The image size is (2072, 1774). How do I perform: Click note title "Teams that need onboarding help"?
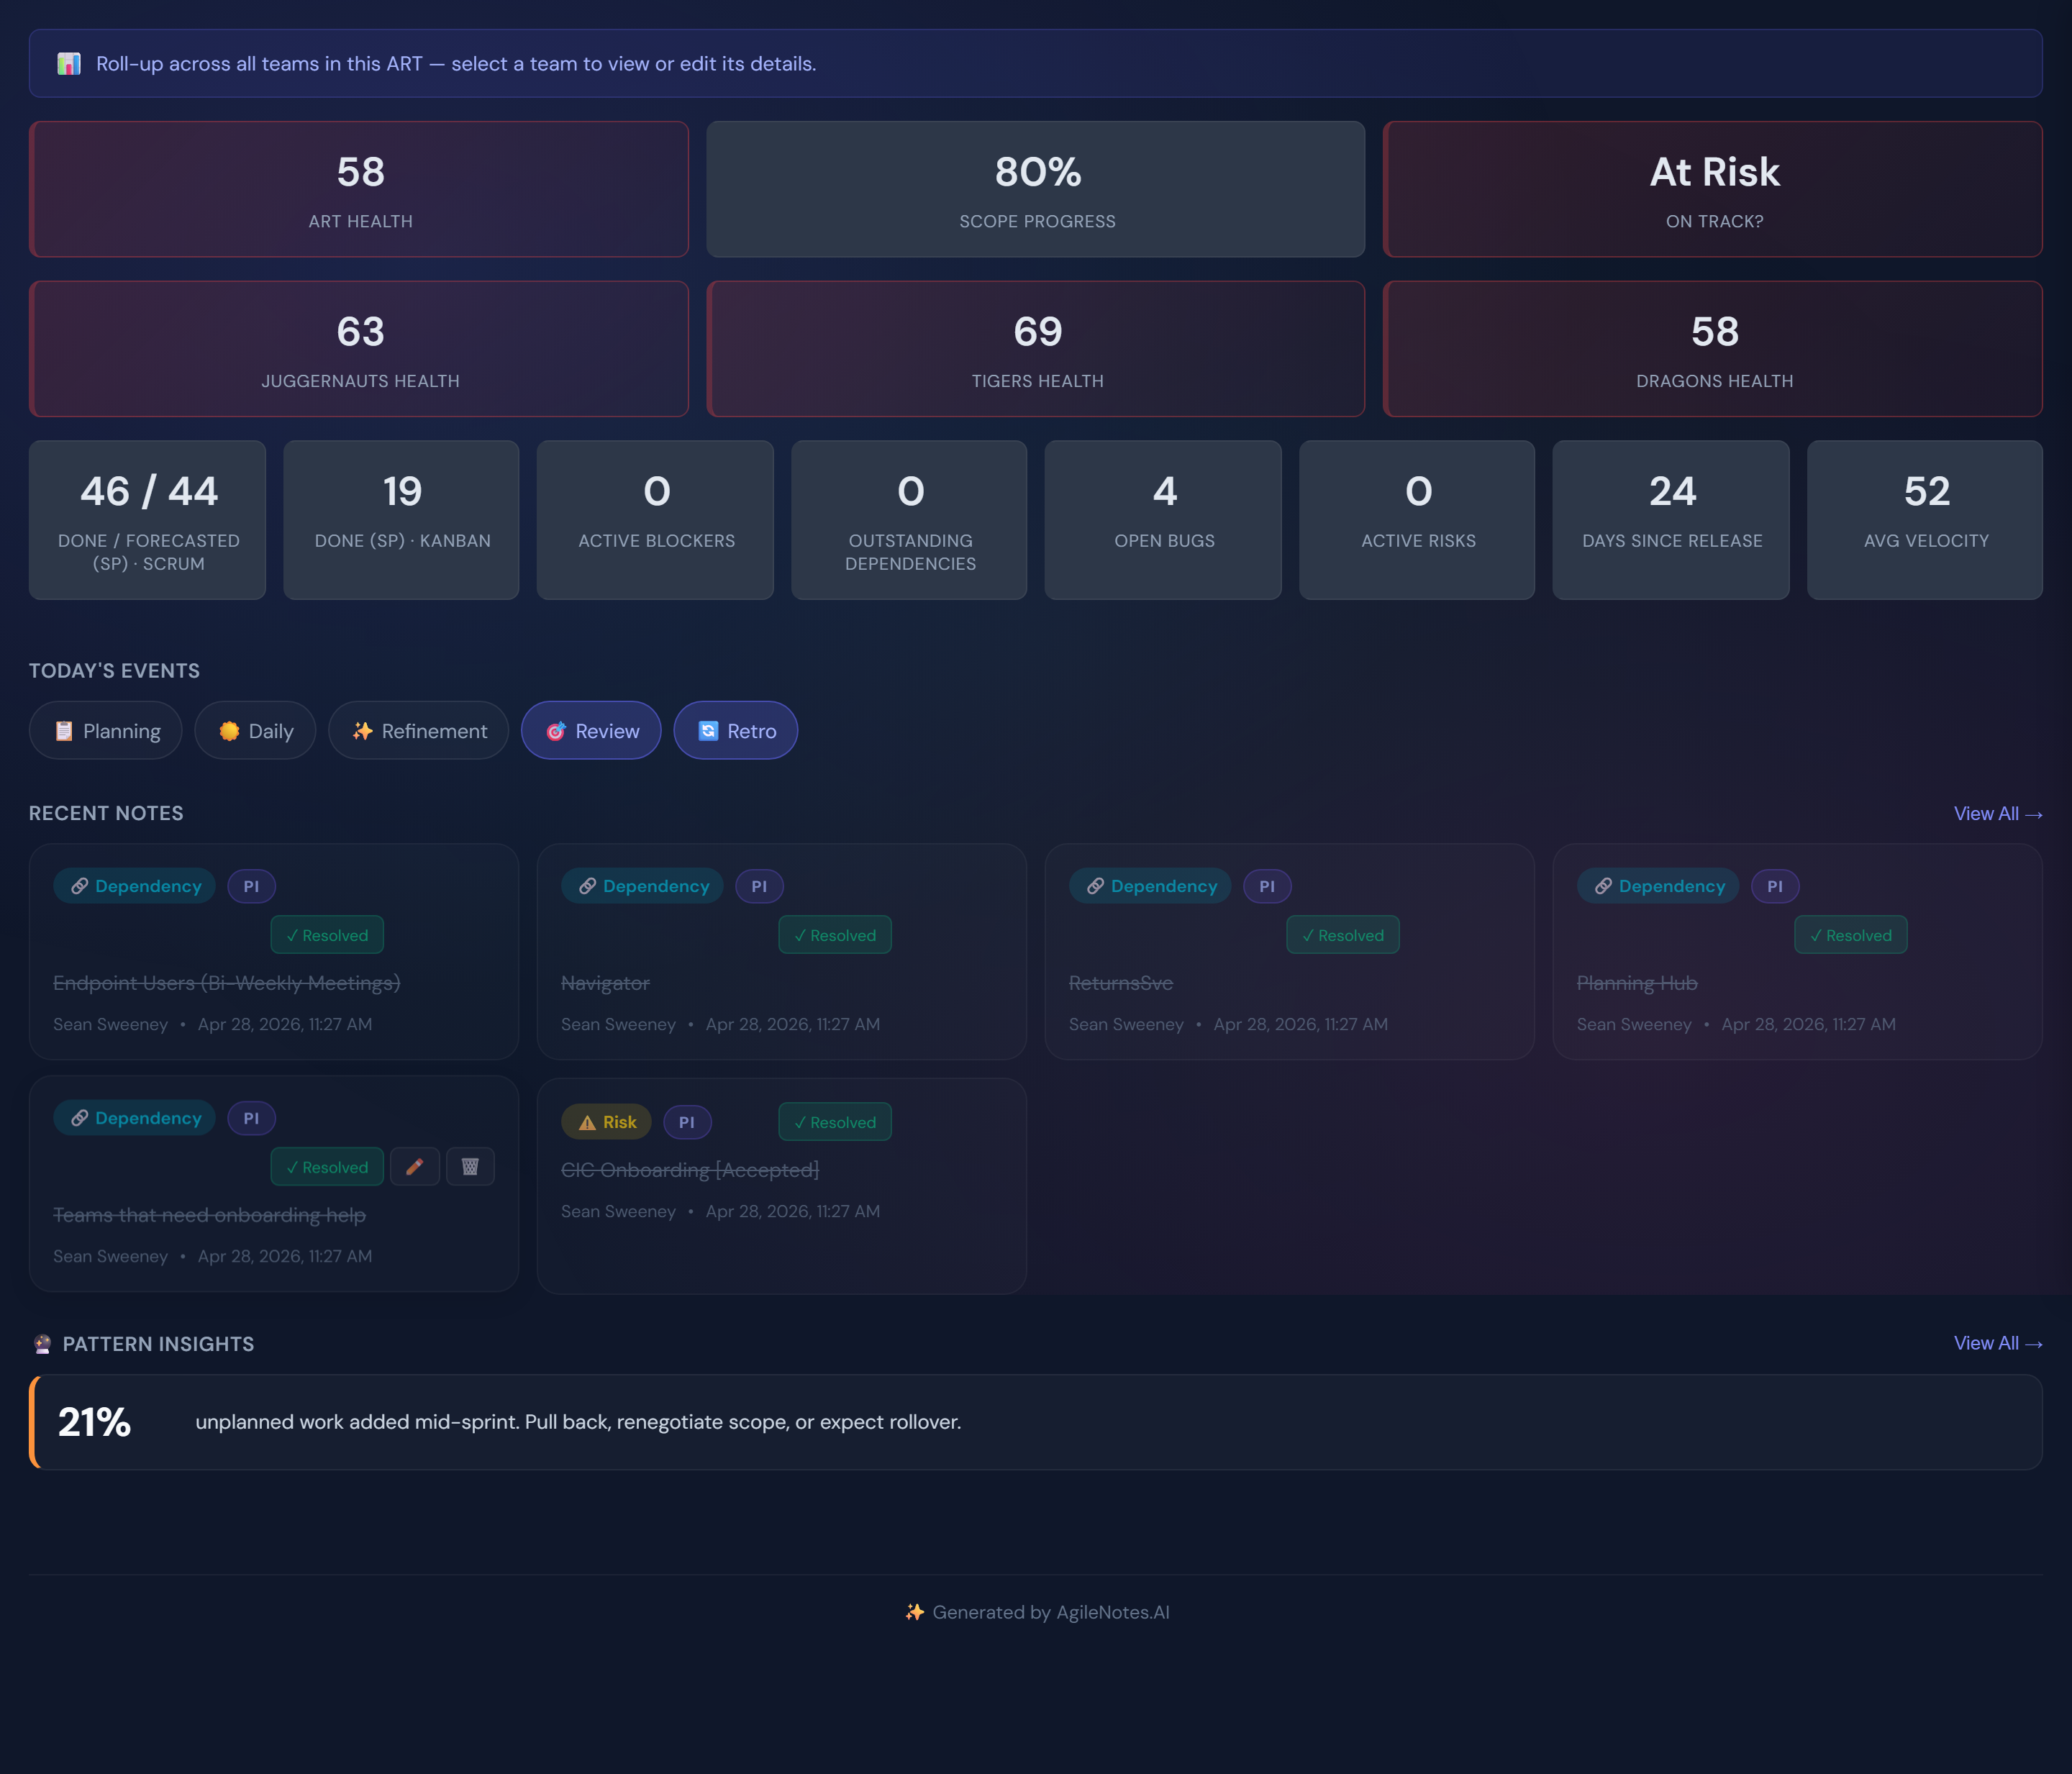point(209,1215)
